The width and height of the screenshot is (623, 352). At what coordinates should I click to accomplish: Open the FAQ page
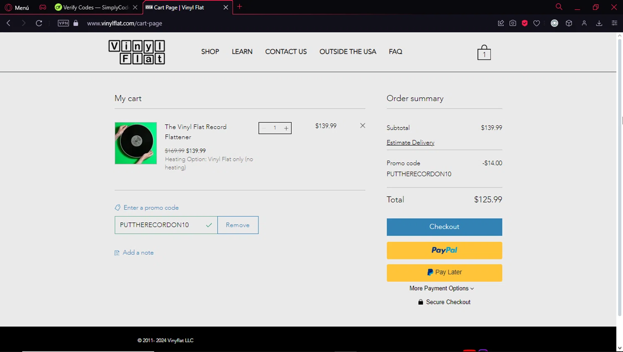click(x=395, y=52)
